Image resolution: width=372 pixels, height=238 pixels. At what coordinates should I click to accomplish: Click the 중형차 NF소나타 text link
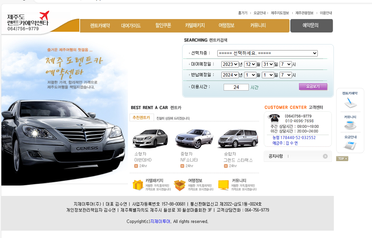[189, 157]
